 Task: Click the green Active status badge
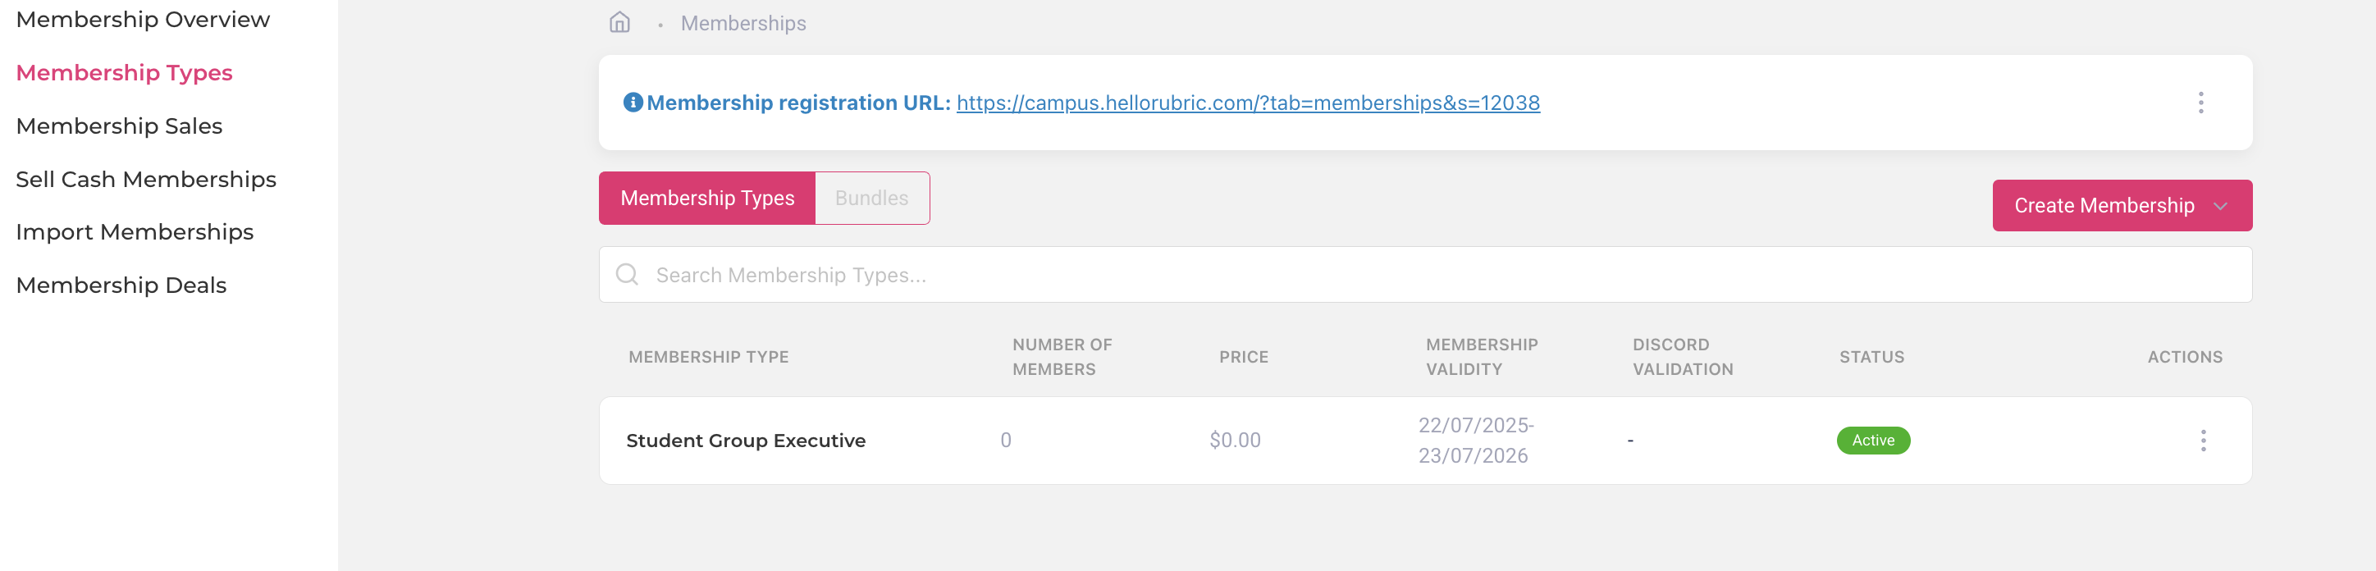(1872, 441)
